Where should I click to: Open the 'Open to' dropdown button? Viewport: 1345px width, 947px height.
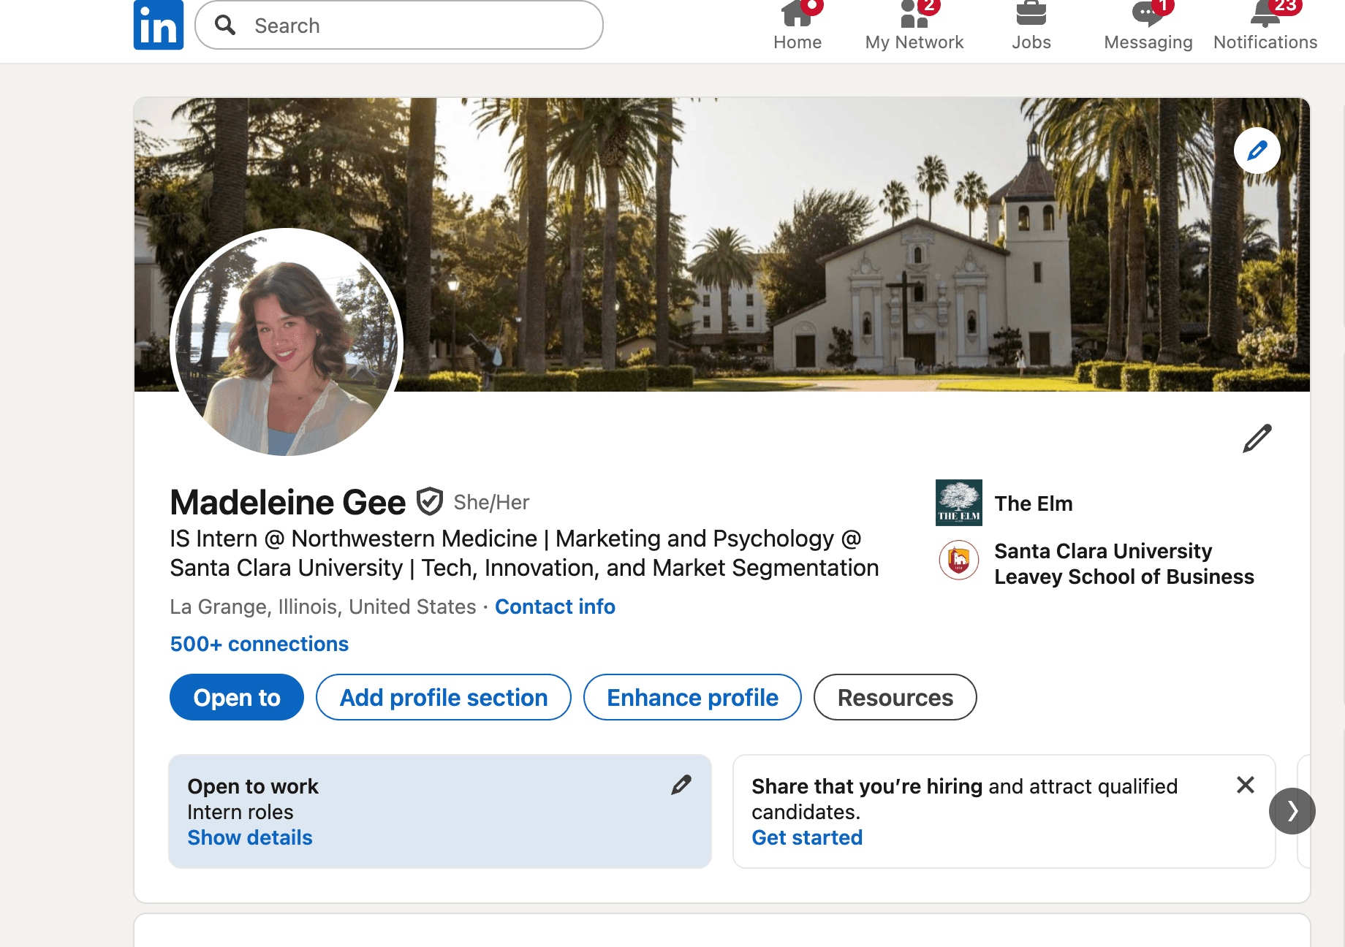pos(236,697)
